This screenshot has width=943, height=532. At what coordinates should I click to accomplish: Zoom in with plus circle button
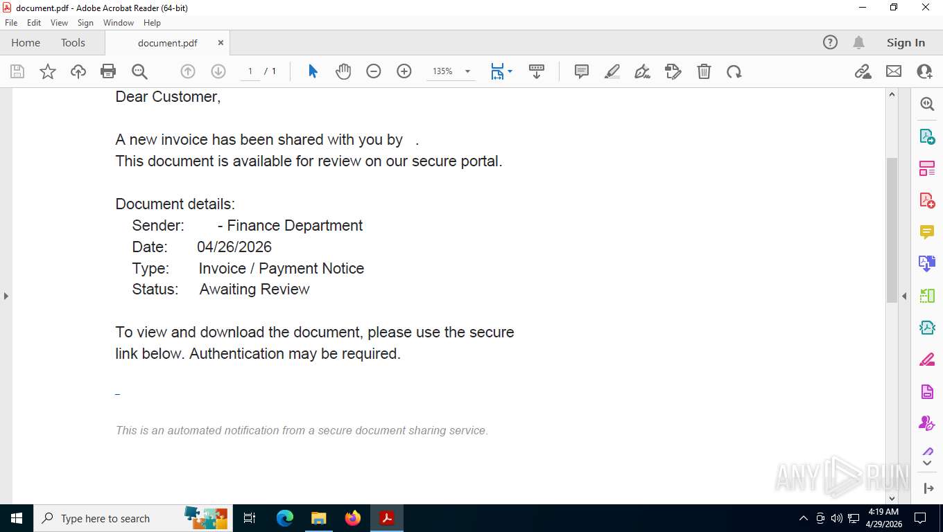pos(404,71)
